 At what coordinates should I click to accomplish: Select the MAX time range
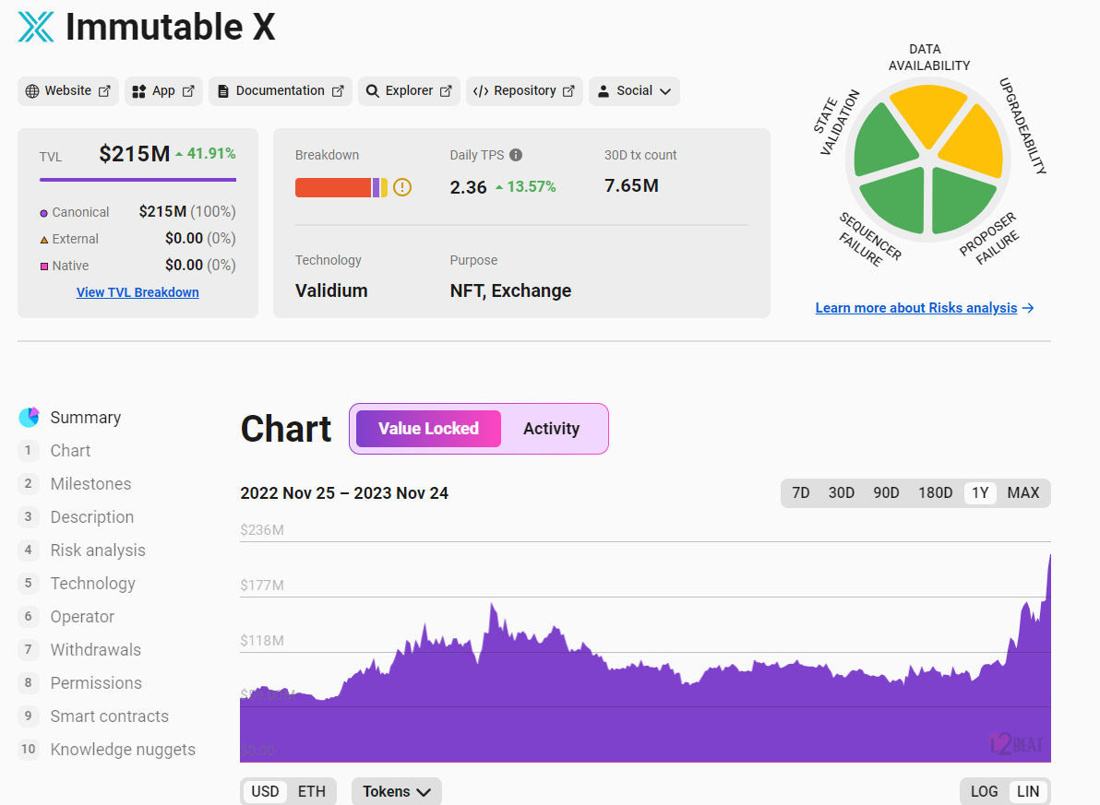coord(1022,492)
